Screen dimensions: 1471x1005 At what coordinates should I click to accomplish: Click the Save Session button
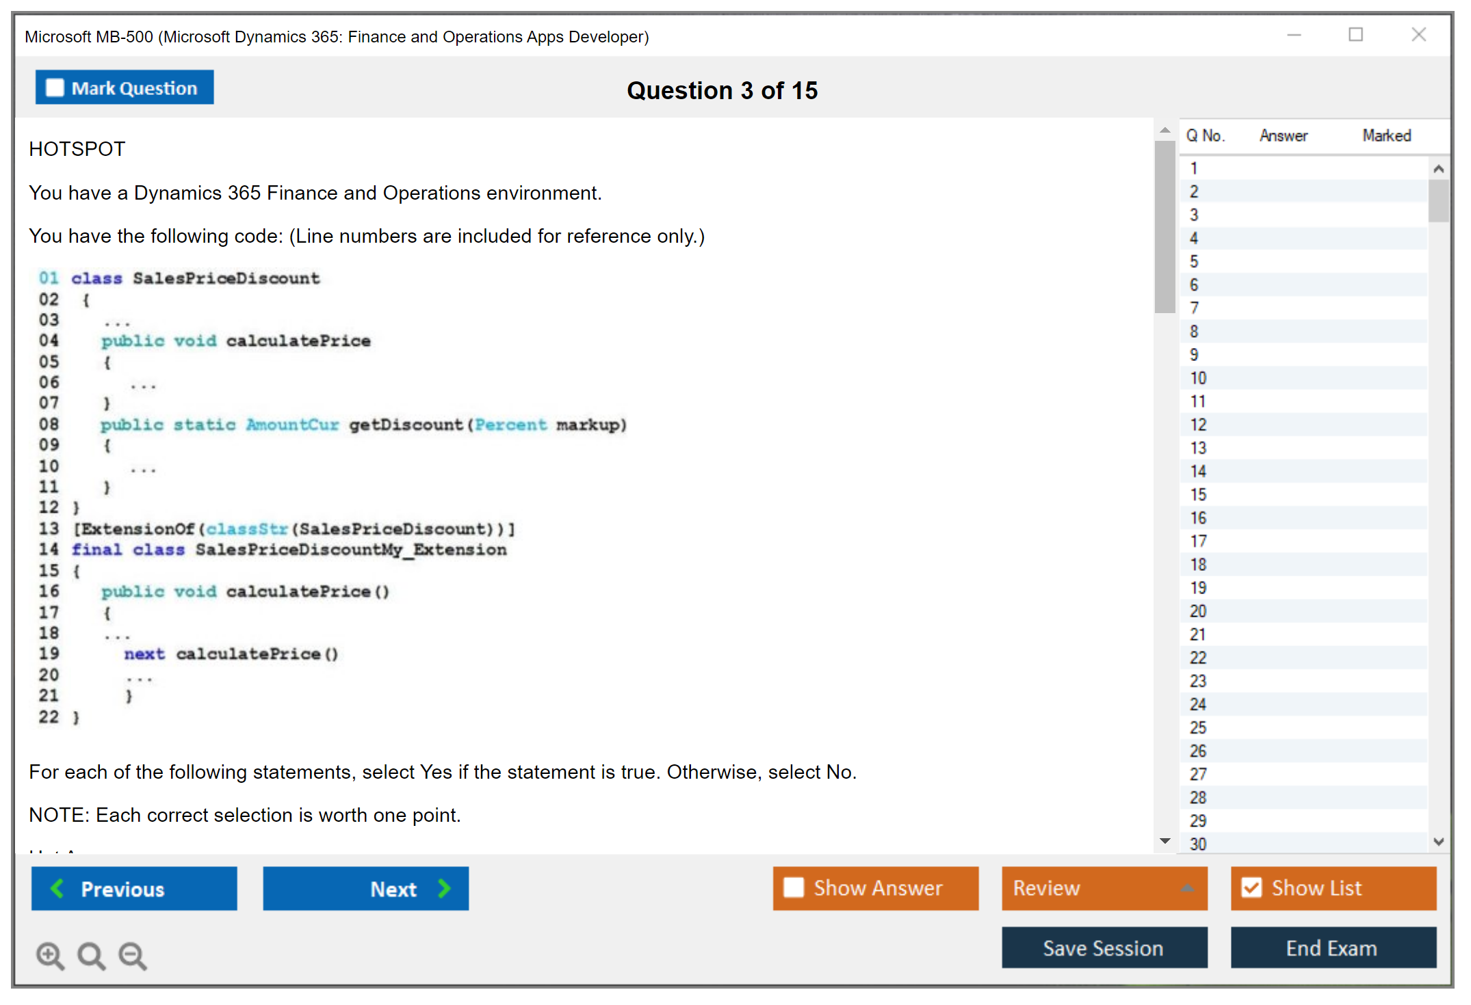1104,948
